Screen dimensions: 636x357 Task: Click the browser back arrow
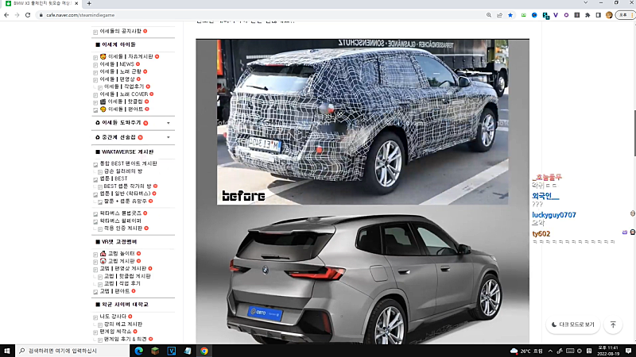click(6, 15)
